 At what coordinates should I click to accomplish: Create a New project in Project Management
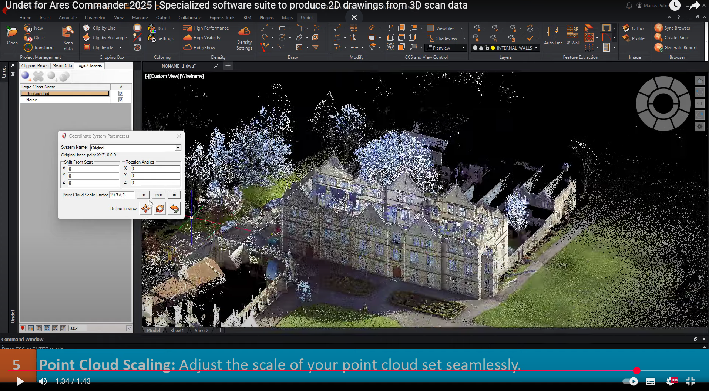pos(33,28)
